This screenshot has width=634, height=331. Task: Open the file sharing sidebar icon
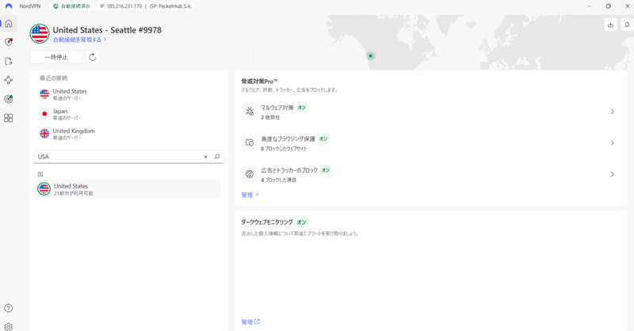click(9, 61)
